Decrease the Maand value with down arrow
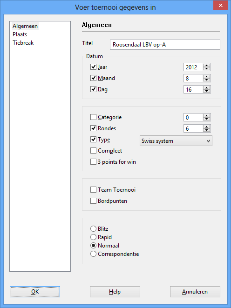231x308 pixels. point(206,80)
